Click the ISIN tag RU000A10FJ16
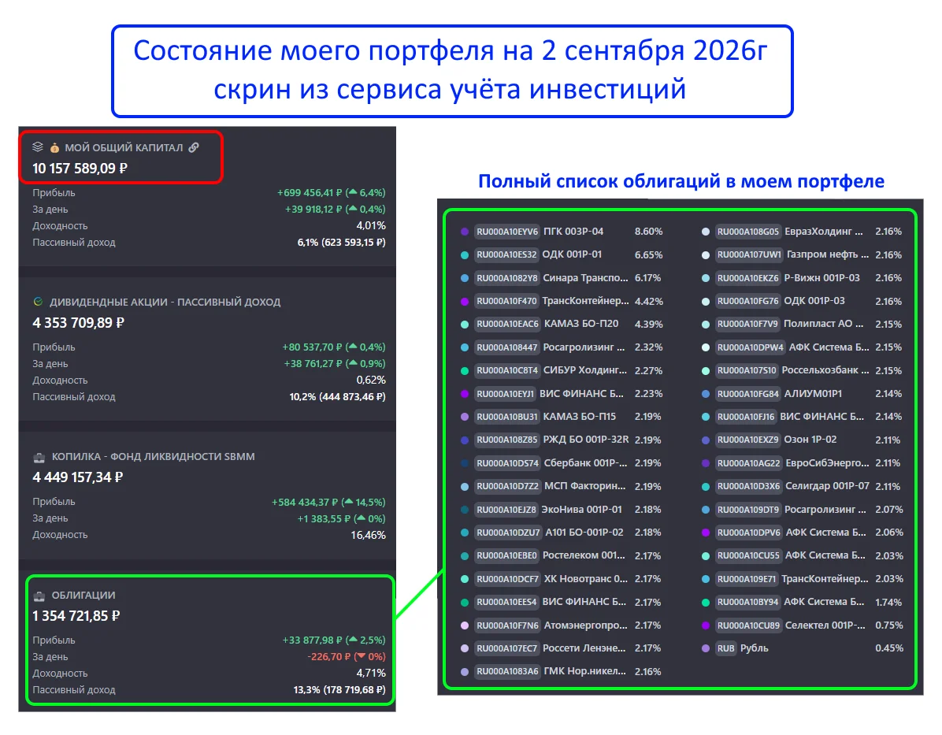942x735 pixels. click(746, 417)
